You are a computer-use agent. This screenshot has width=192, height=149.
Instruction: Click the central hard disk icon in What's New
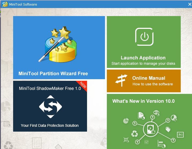click(x=150, y=129)
